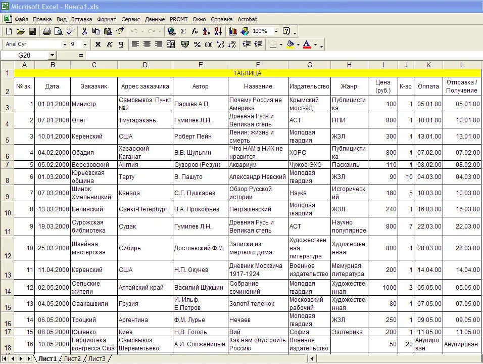Open Drawing toolbar shapes icon

pyautogui.click(x=245, y=31)
